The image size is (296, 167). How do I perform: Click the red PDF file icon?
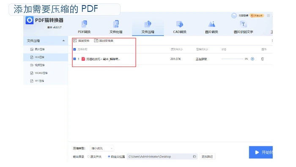tap(83, 59)
